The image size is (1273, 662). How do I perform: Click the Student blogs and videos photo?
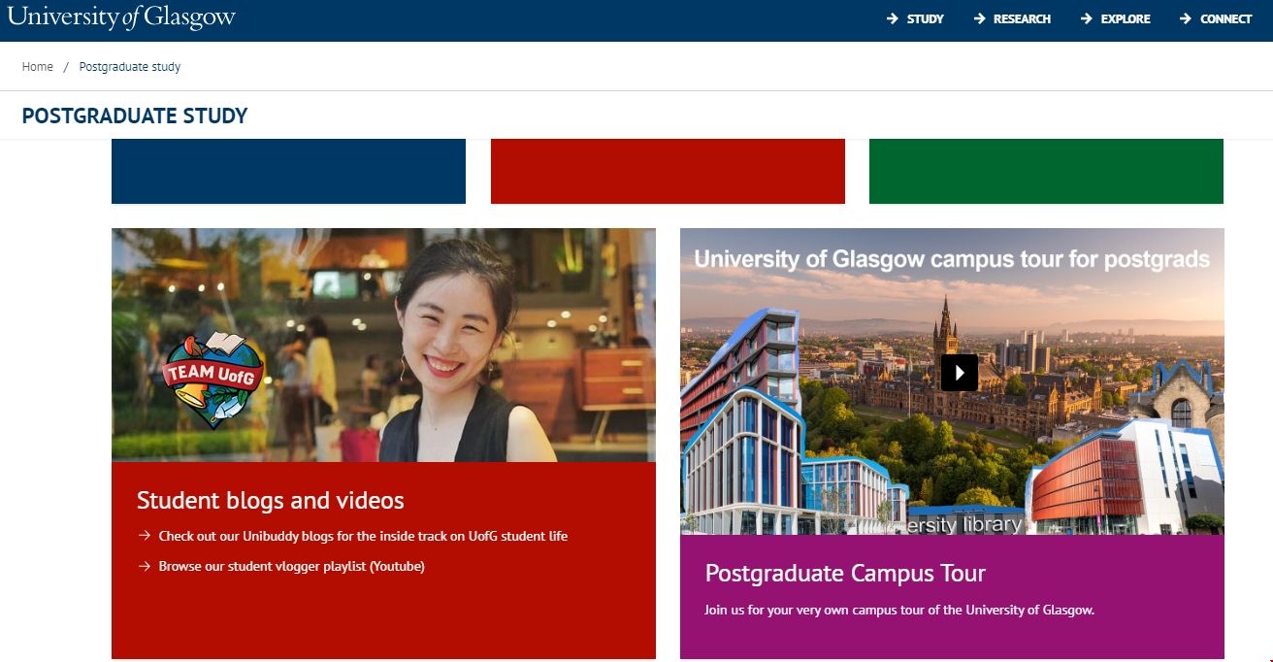383,347
